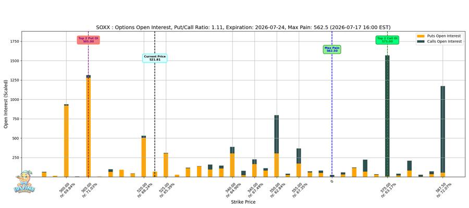Click the x-axis label '575.00 IV: 63.17%'
This screenshot has width=469, height=208.
(389, 190)
